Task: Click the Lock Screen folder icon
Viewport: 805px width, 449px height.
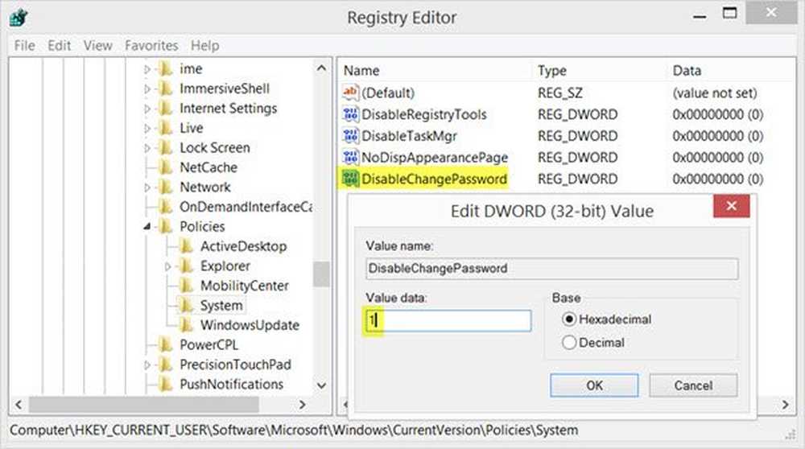Action: click(x=165, y=148)
